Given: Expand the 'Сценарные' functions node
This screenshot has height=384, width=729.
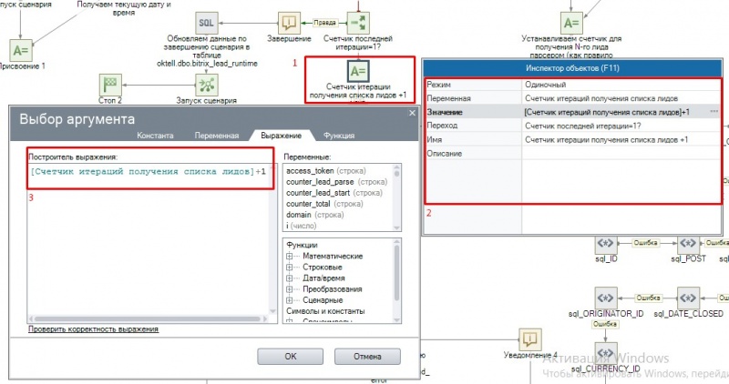Looking at the screenshot, I should (x=290, y=300).
